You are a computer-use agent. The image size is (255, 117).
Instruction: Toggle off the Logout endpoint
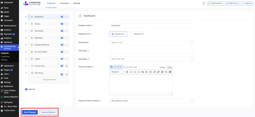click(63, 59)
